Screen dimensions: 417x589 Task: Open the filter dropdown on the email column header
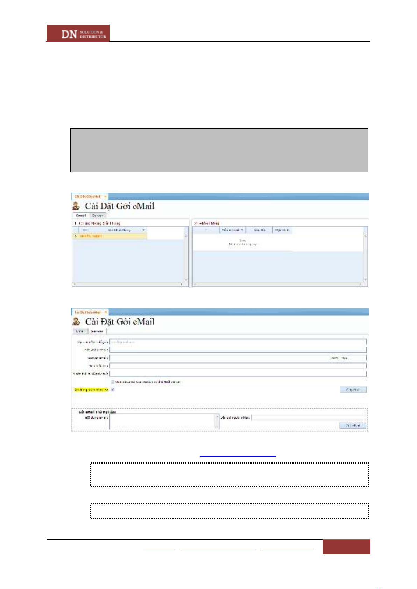point(242,230)
